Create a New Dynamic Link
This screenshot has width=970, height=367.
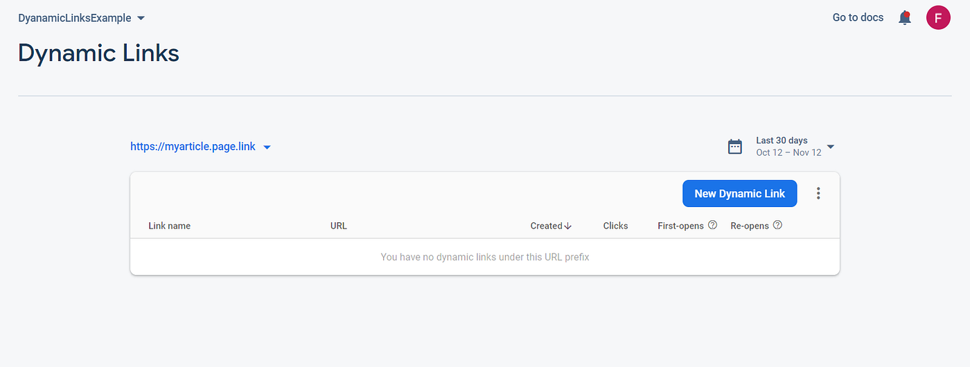coord(739,194)
